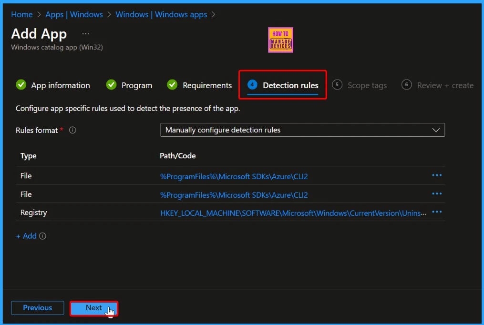Screen dimensions: 484x325
Task: Open the Apps | Windows breadcrumb
Action: (x=74, y=14)
